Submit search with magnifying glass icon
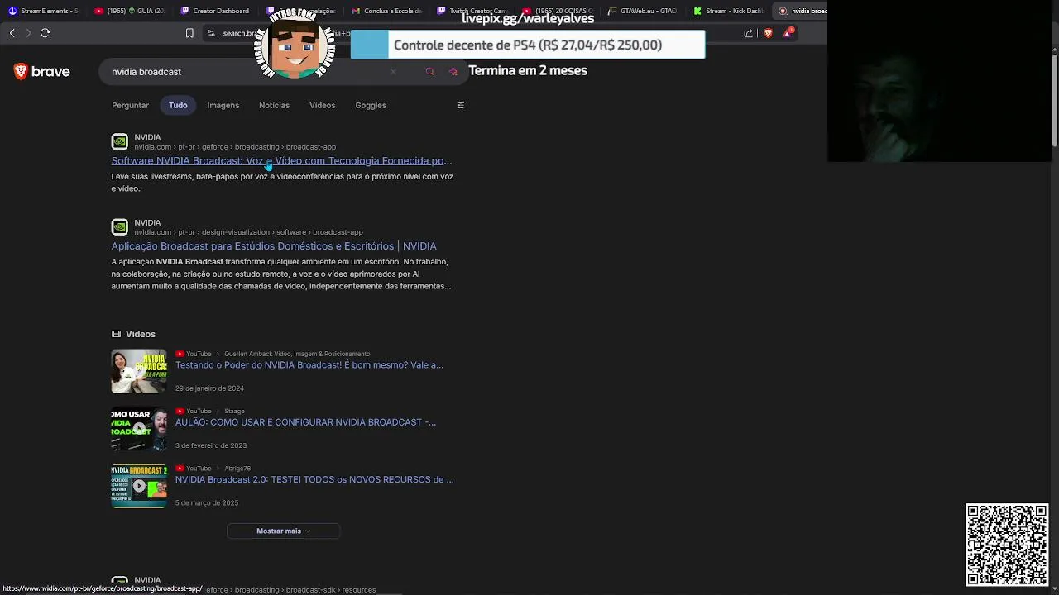 [430, 72]
